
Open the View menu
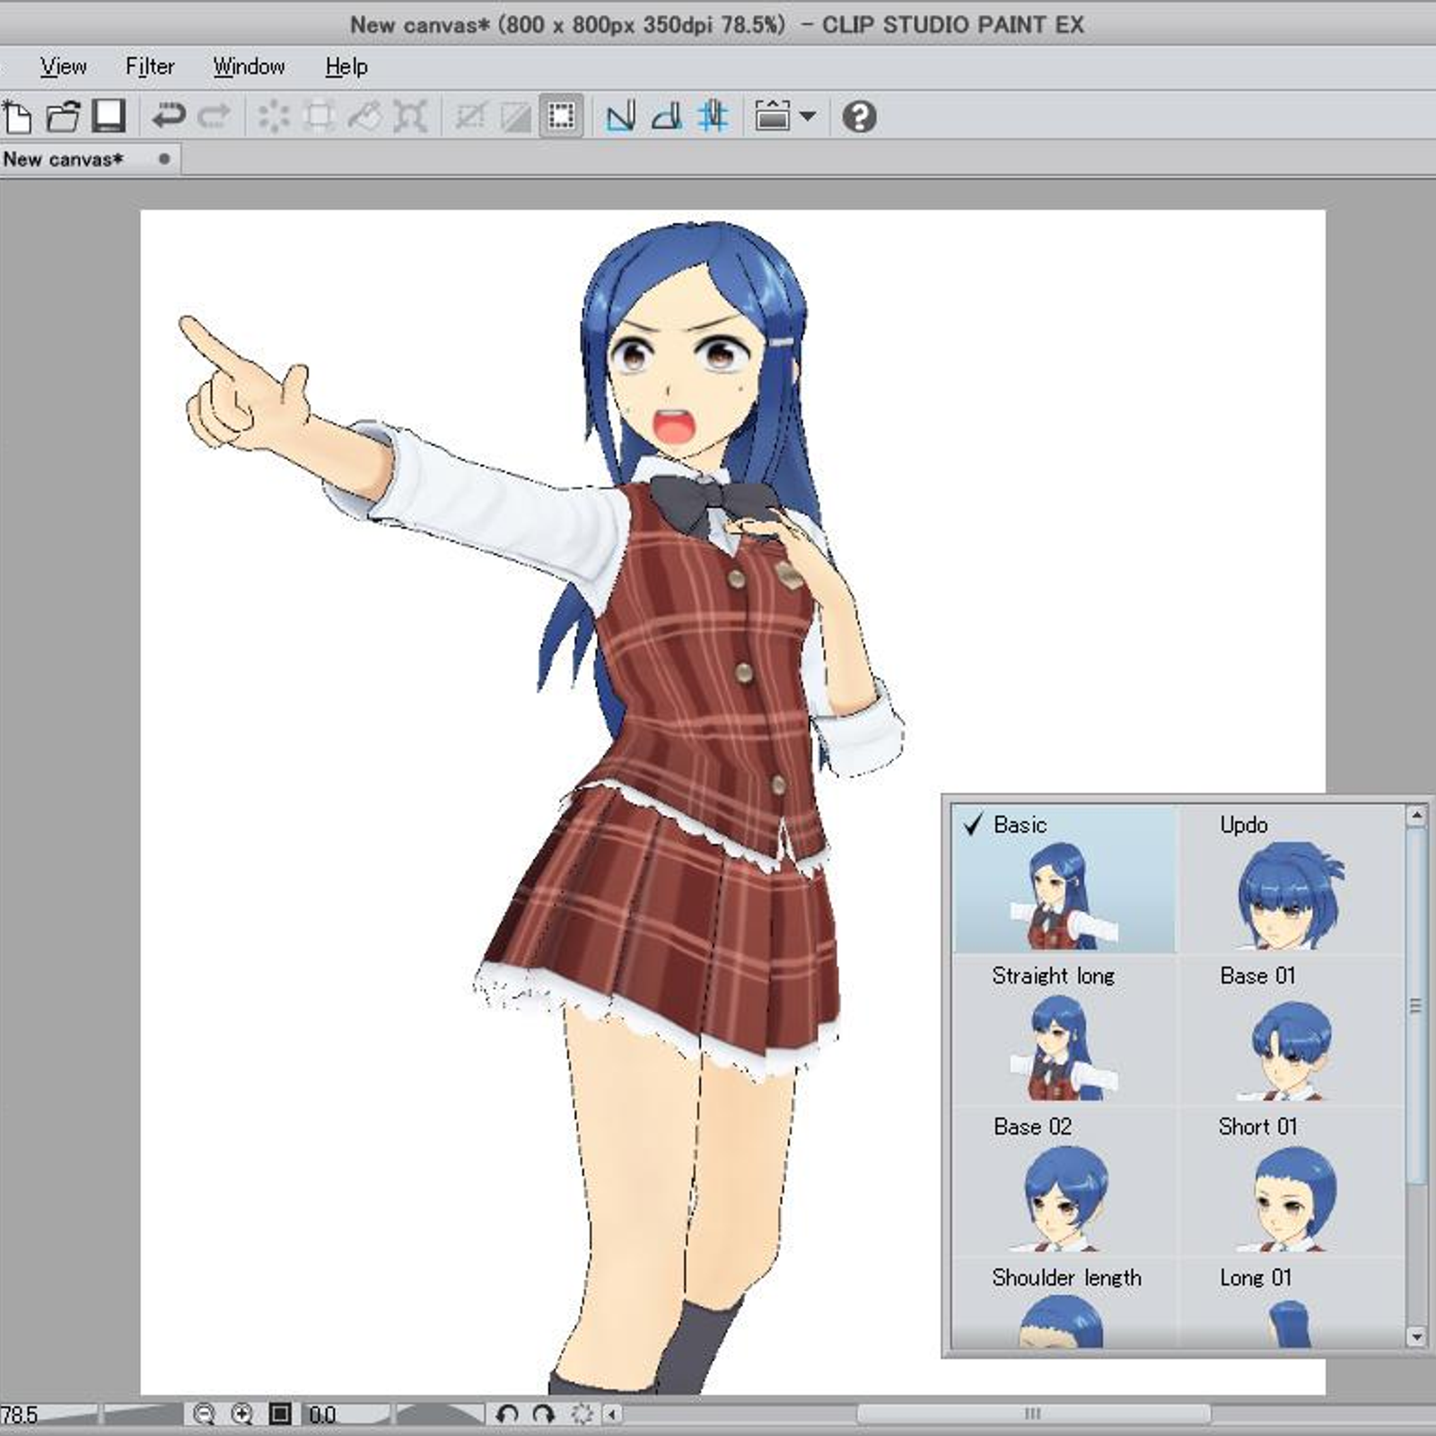coord(63,66)
